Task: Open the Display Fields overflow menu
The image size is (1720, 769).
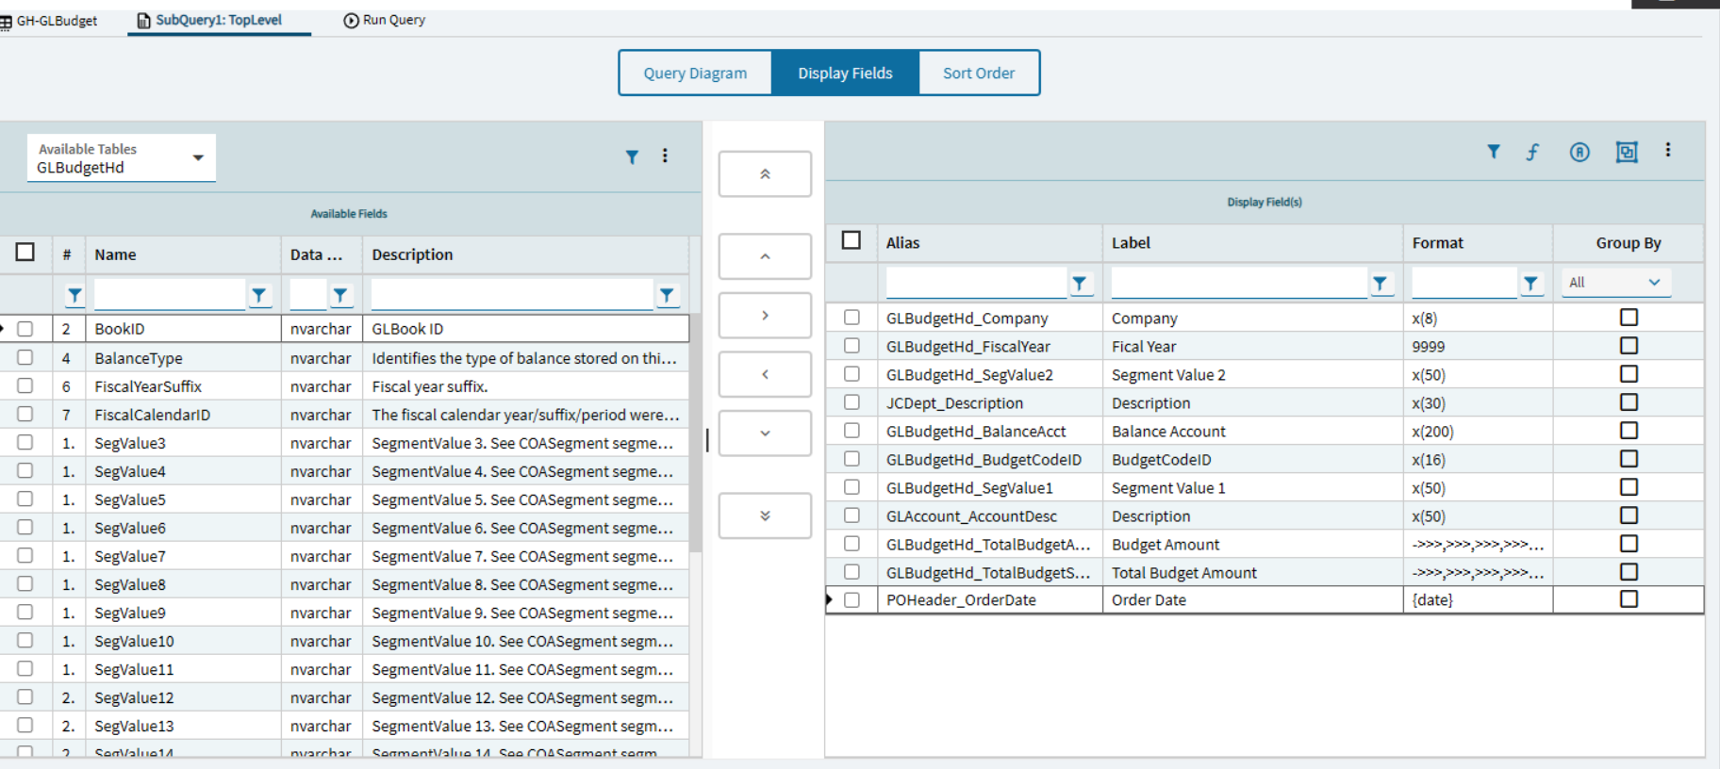Action: (1667, 151)
